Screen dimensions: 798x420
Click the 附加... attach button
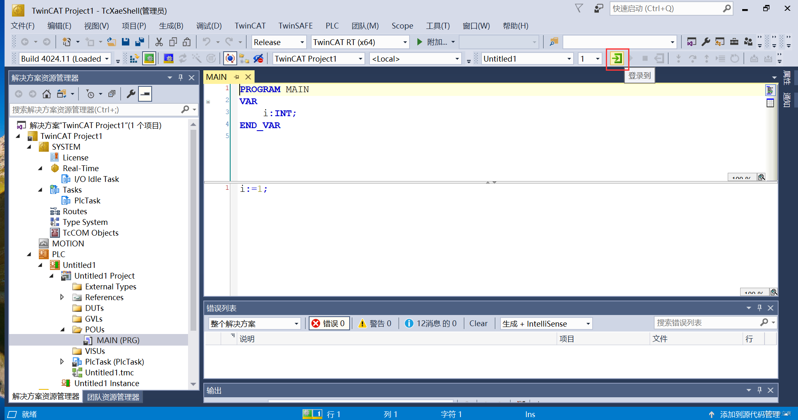coord(432,42)
